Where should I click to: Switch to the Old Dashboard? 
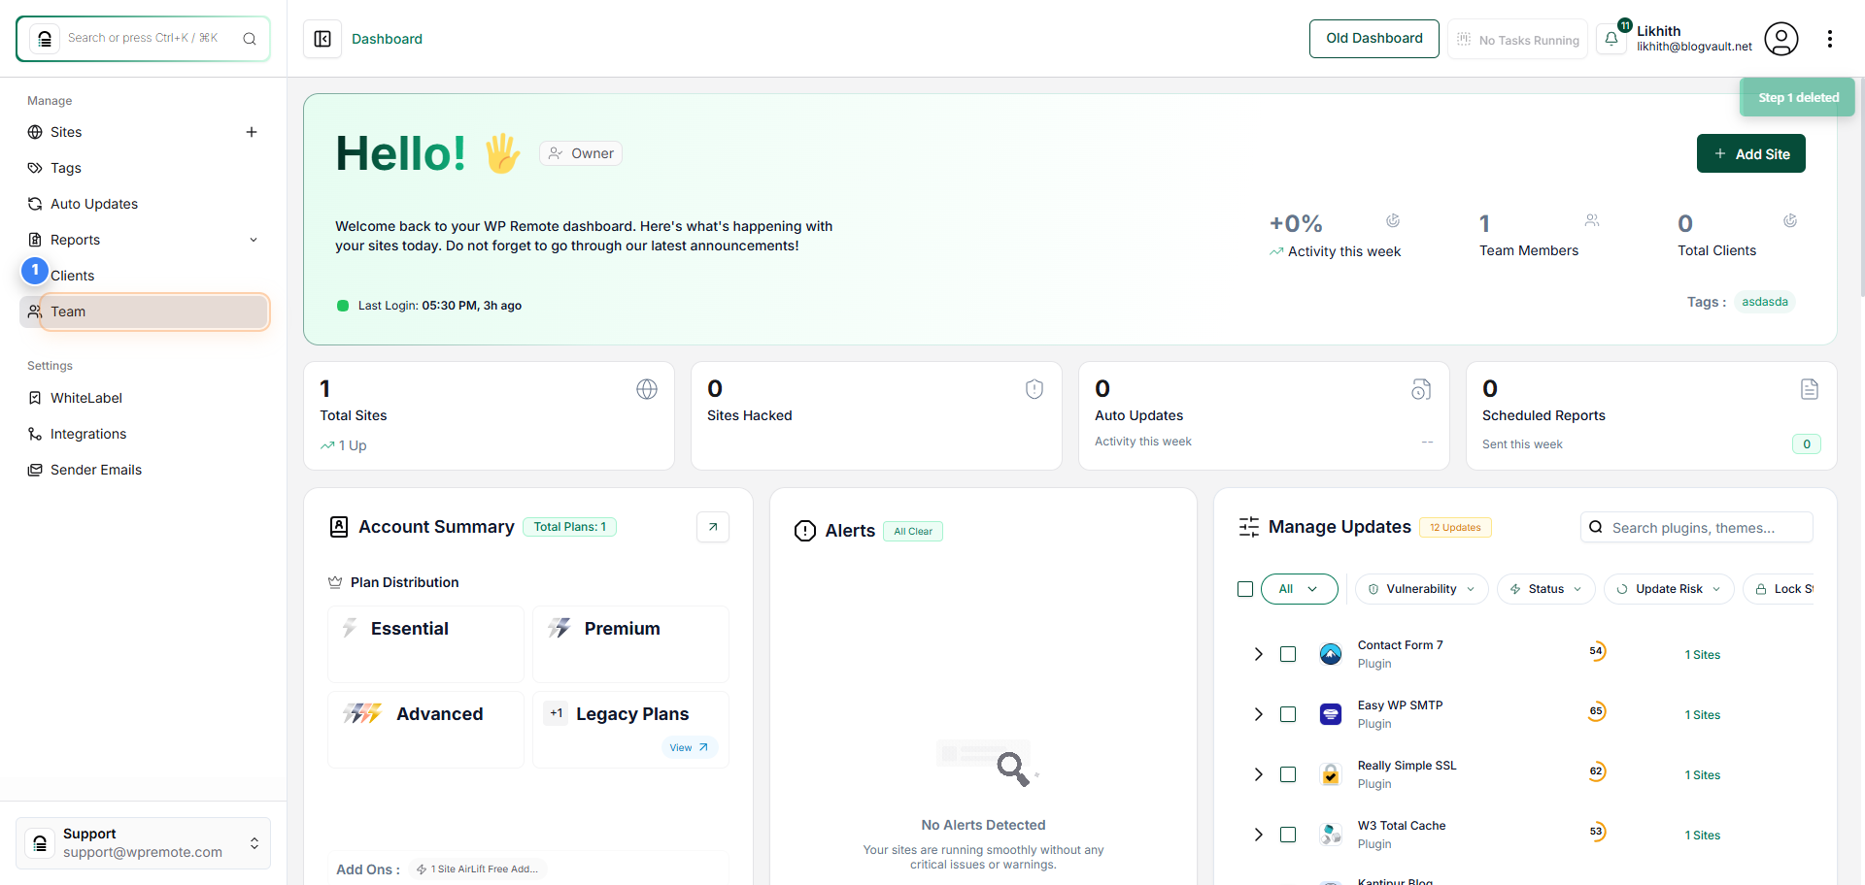[1373, 39]
